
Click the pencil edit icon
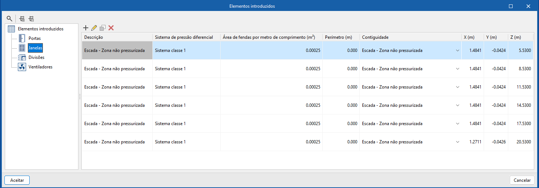point(94,27)
